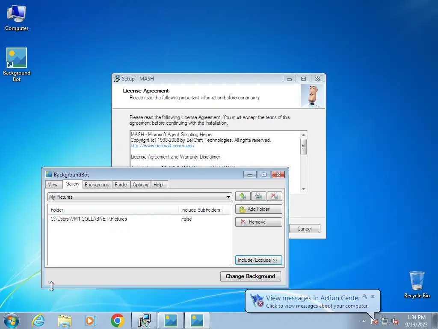Show hidden tray icons arrow

click(364, 321)
